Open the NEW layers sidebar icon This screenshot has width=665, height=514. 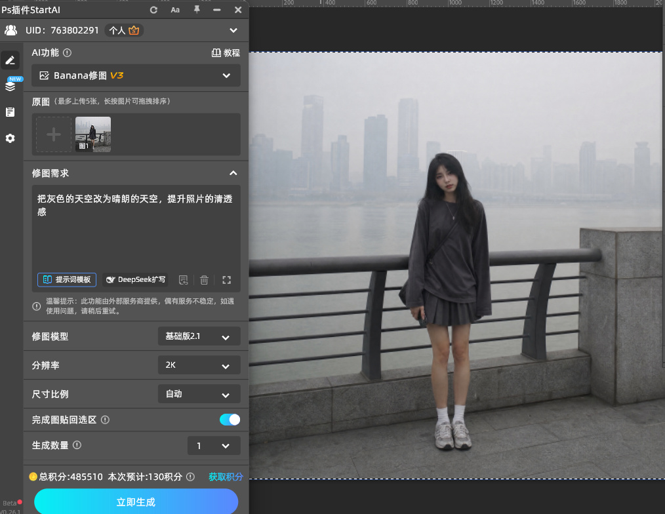(x=10, y=86)
